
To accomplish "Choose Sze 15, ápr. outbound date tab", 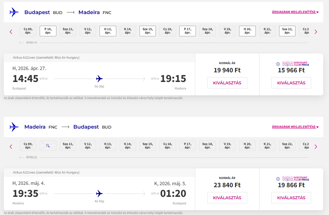I will pyautogui.click(x=148, y=31).
